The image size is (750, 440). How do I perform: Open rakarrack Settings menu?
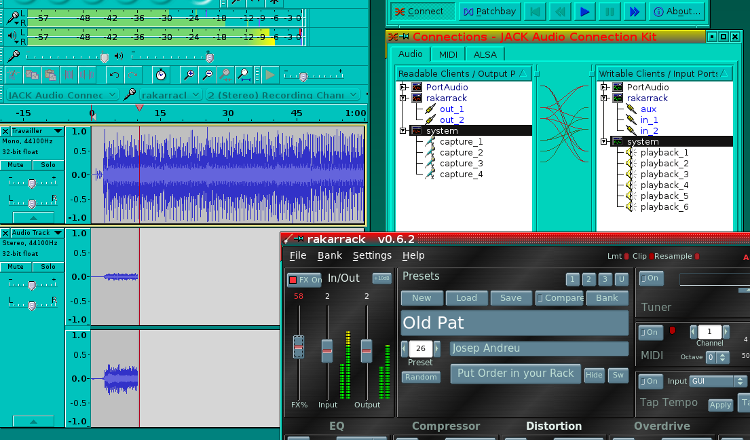(372, 255)
